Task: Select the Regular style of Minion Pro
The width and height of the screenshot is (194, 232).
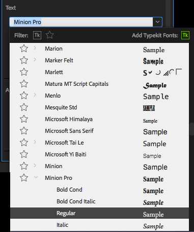Action: coord(99,213)
